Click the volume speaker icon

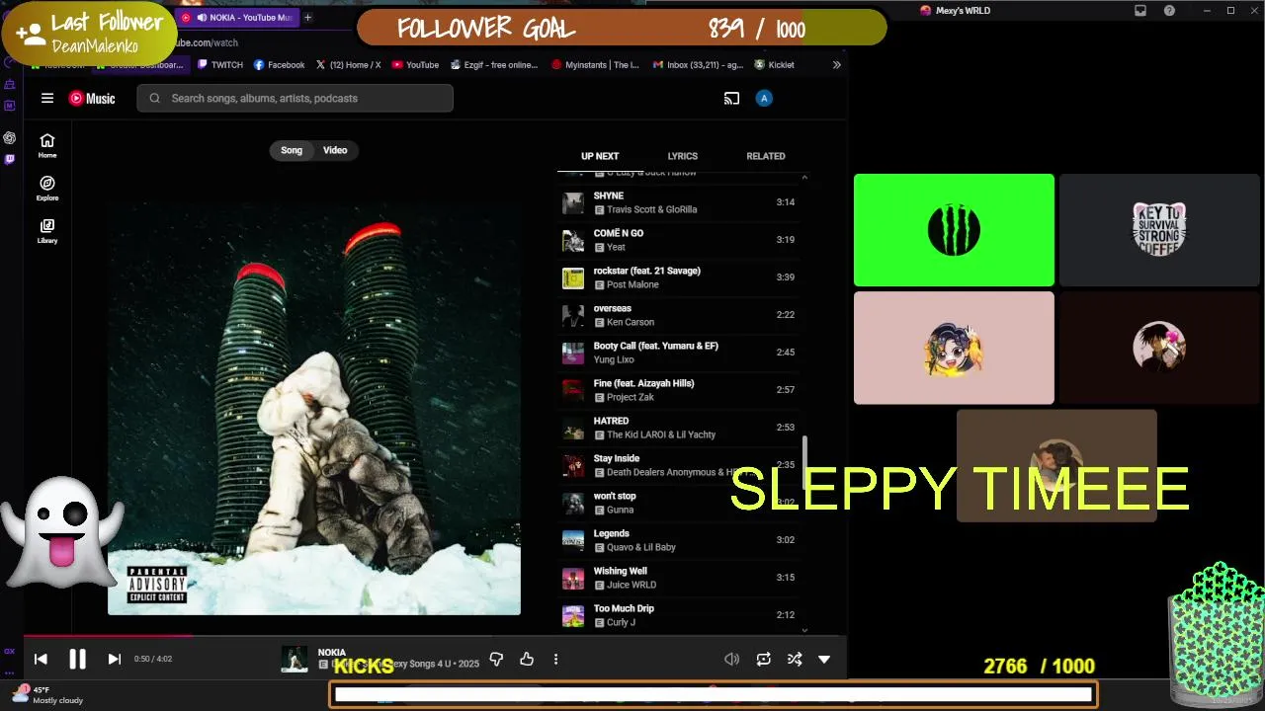[x=731, y=659]
